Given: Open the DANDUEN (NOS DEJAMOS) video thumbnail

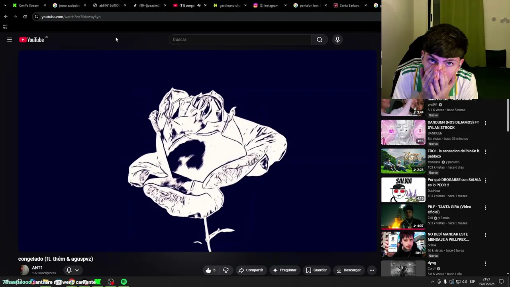Looking at the screenshot, I should [x=403, y=132].
